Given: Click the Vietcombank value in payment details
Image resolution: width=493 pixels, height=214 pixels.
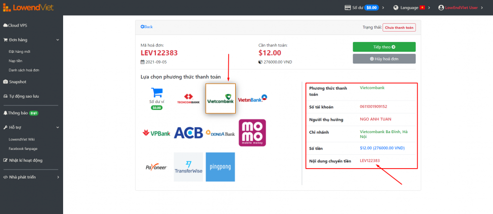Looking at the screenshot, I should [x=372, y=88].
